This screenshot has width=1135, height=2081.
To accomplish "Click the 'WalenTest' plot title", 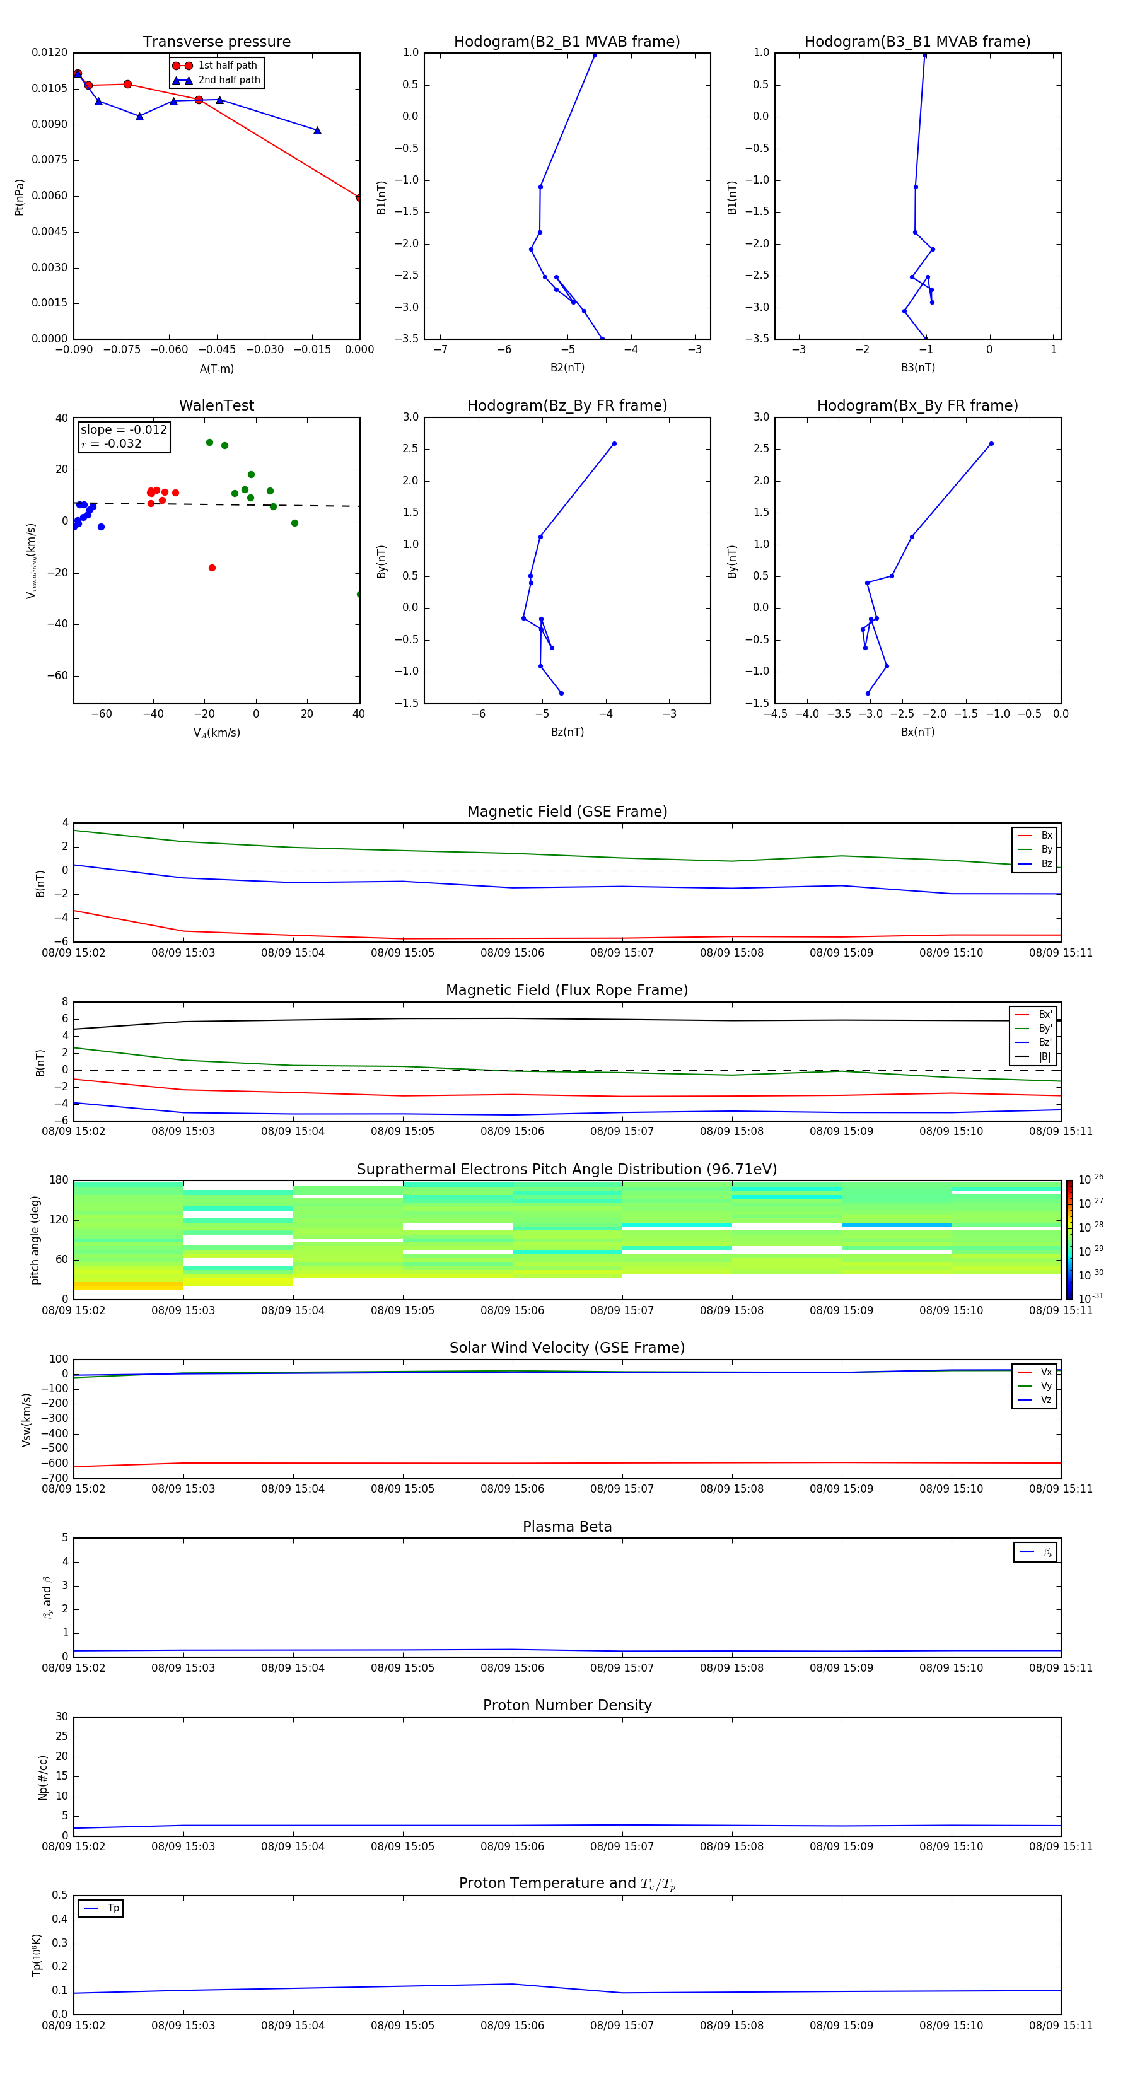I will click(216, 405).
